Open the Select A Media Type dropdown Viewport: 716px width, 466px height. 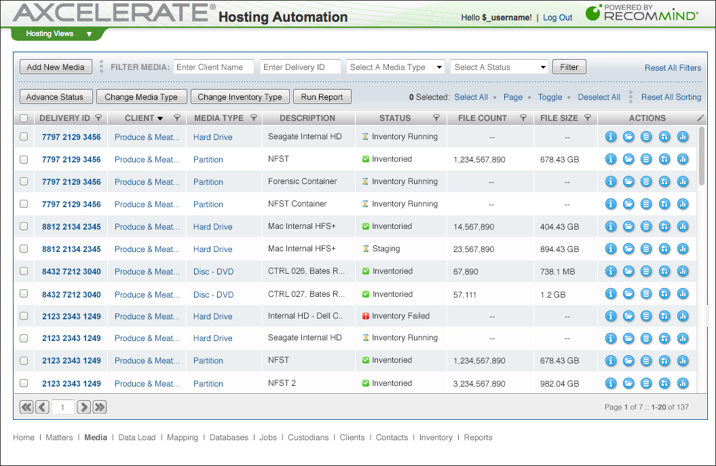coord(396,67)
